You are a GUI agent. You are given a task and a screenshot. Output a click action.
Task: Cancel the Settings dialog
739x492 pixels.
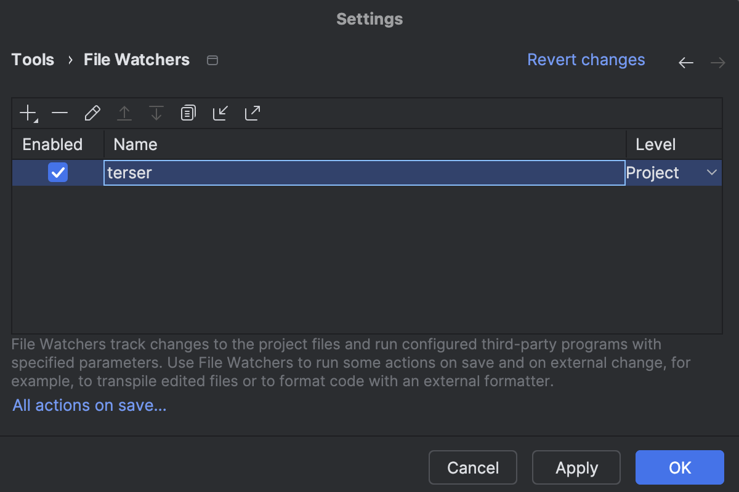(x=472, y=467)
